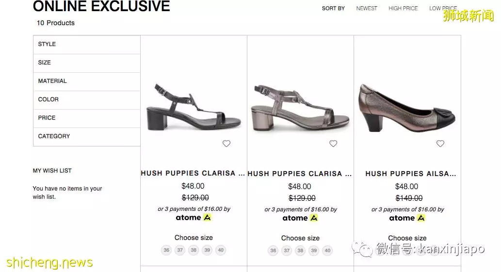
Task: Pick size 40 for the second Clarisa sandal
Action: [327, 251]
